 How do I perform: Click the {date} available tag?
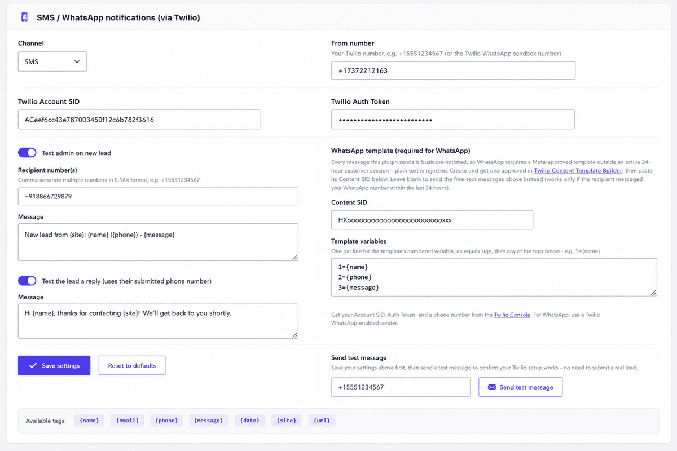250,421
